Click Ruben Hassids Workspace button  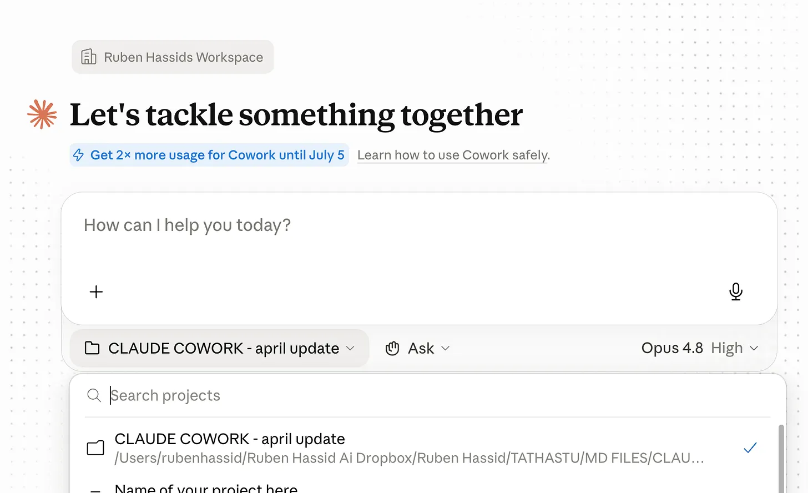(x=173, y=57)
